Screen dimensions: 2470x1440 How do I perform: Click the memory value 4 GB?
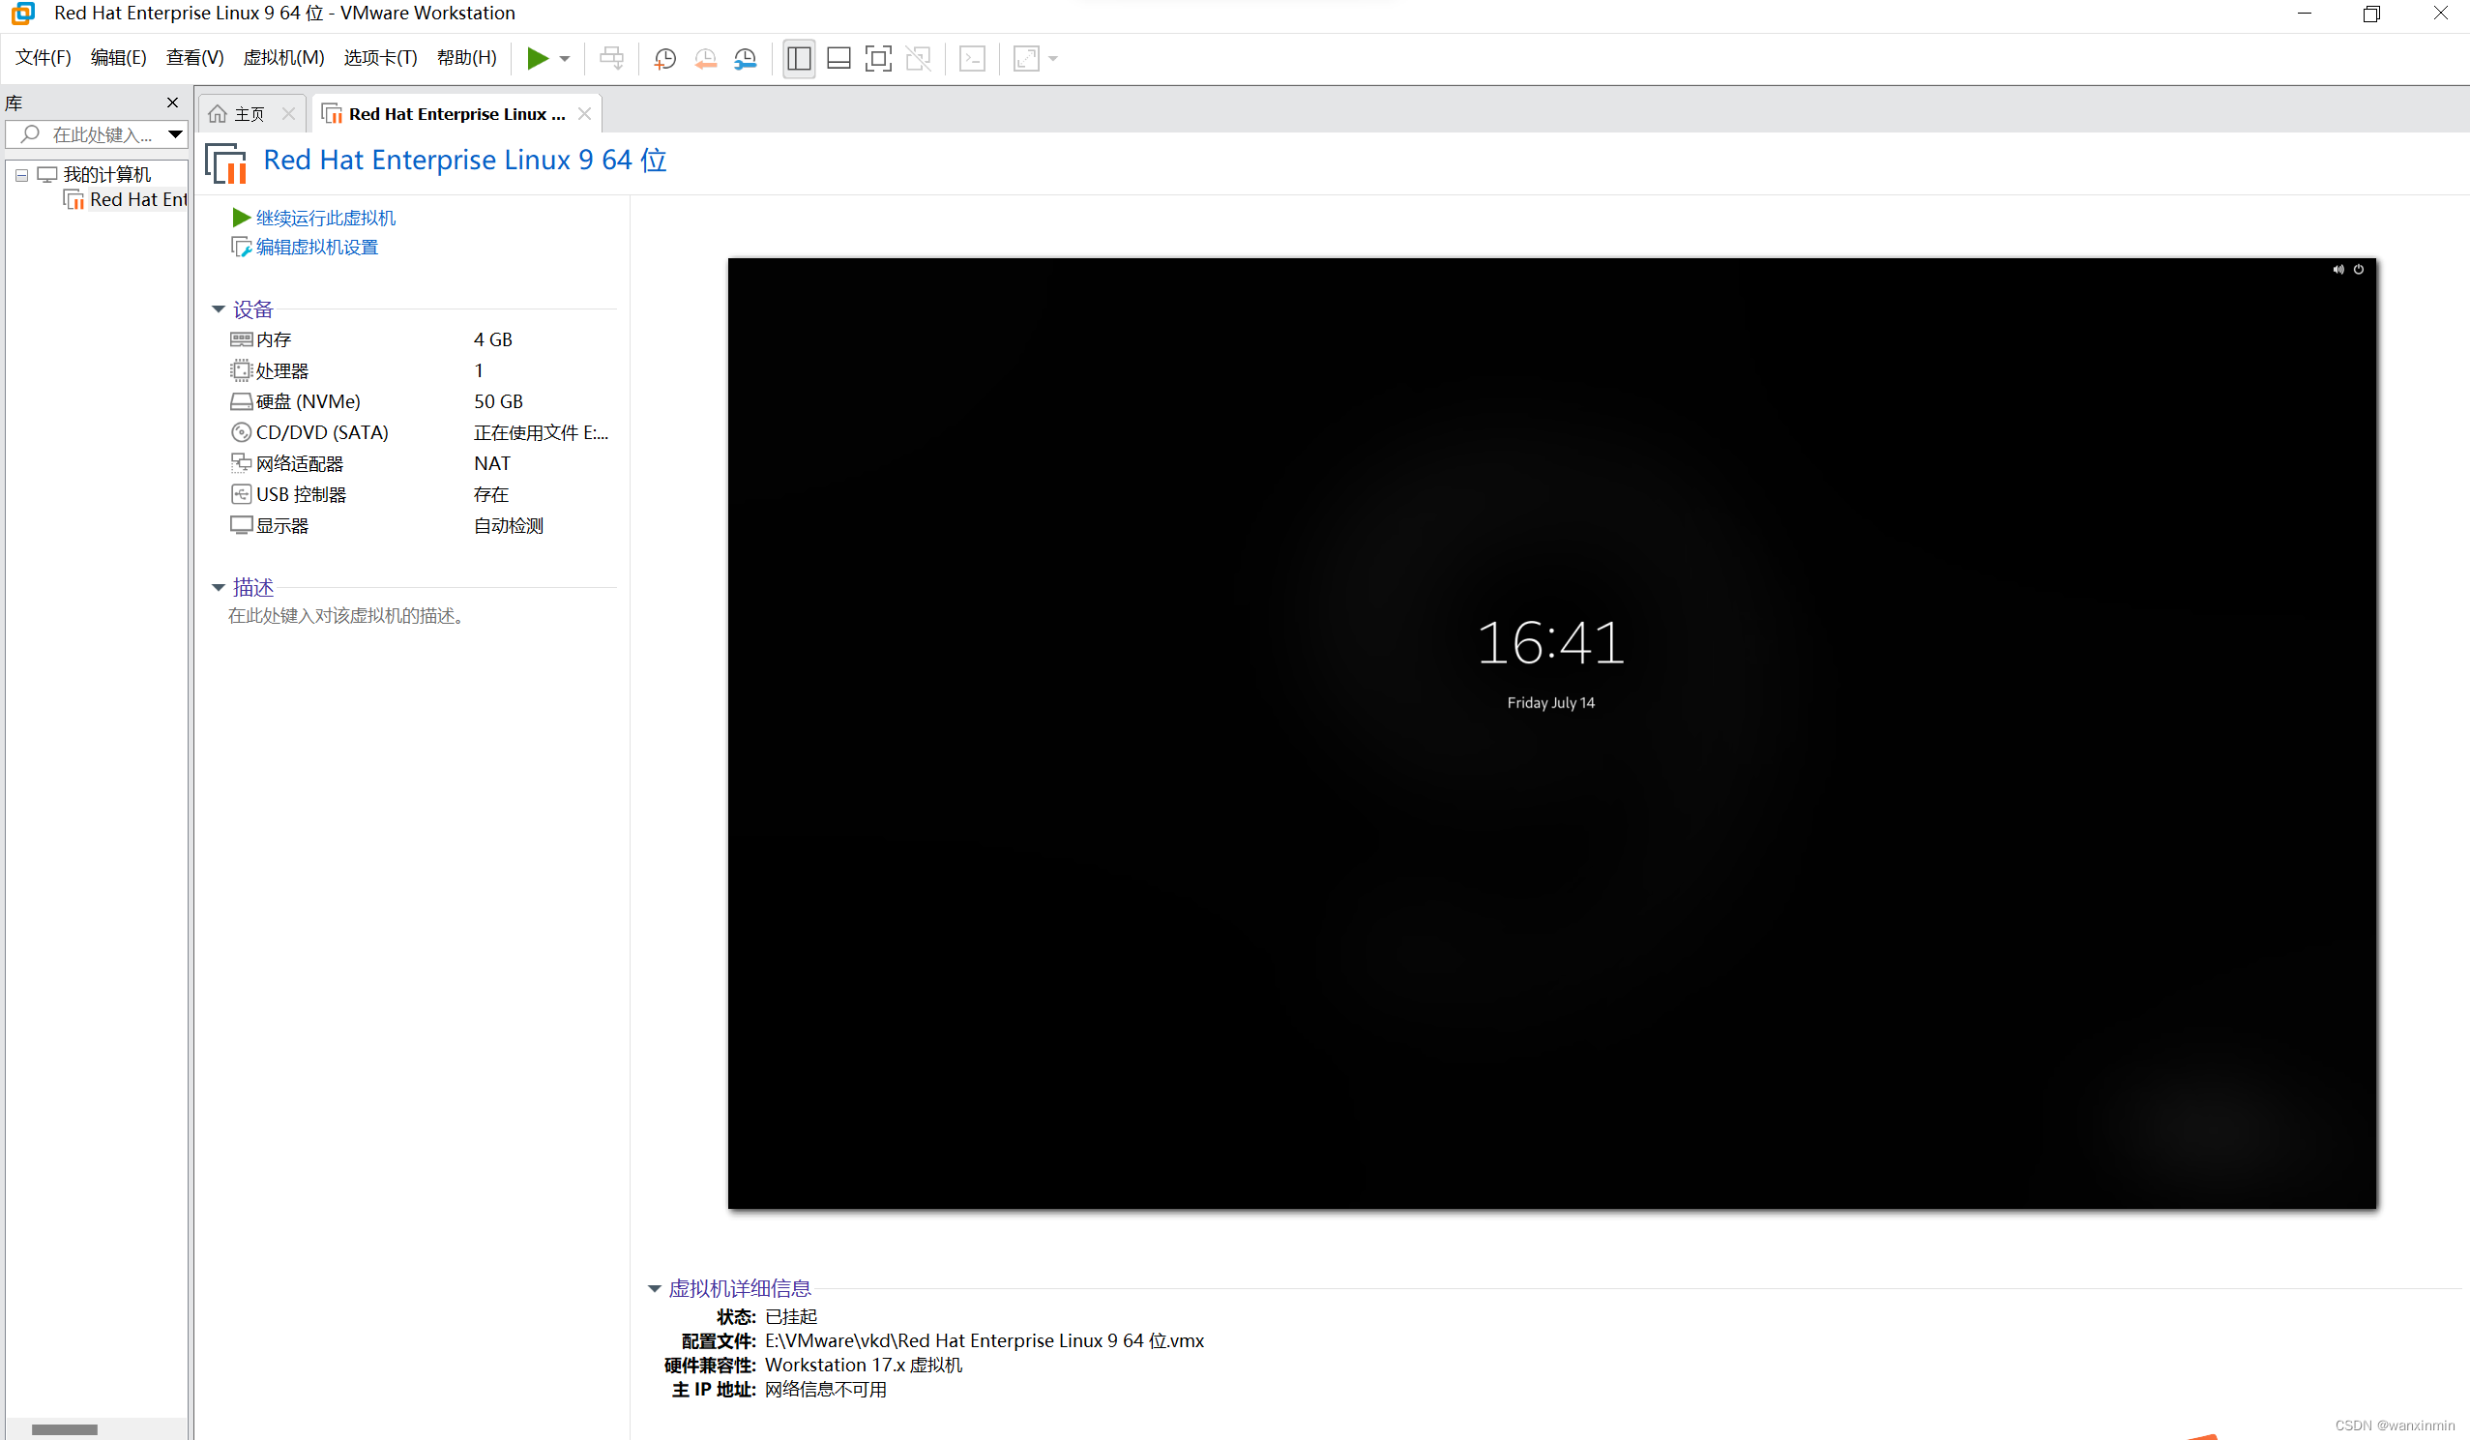click(x=493, y=339)
